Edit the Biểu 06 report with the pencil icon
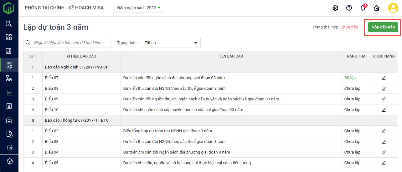The height and width of the screenshot is (172, 402). (384, 163)
